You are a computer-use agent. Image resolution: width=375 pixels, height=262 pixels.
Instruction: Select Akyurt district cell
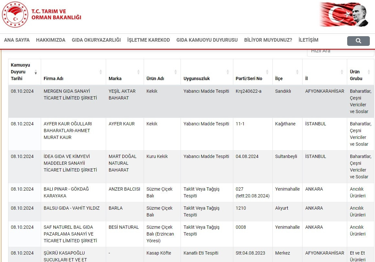tap(287, 212)
